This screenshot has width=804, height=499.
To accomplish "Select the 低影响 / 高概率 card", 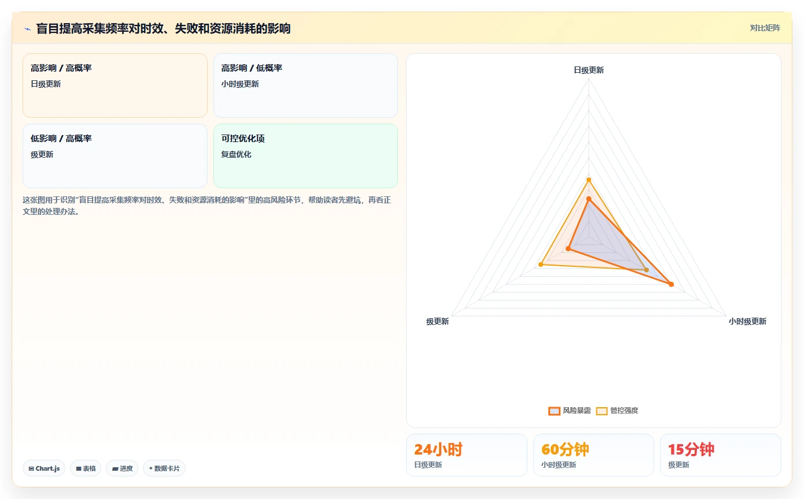I will tap(115, 156).
